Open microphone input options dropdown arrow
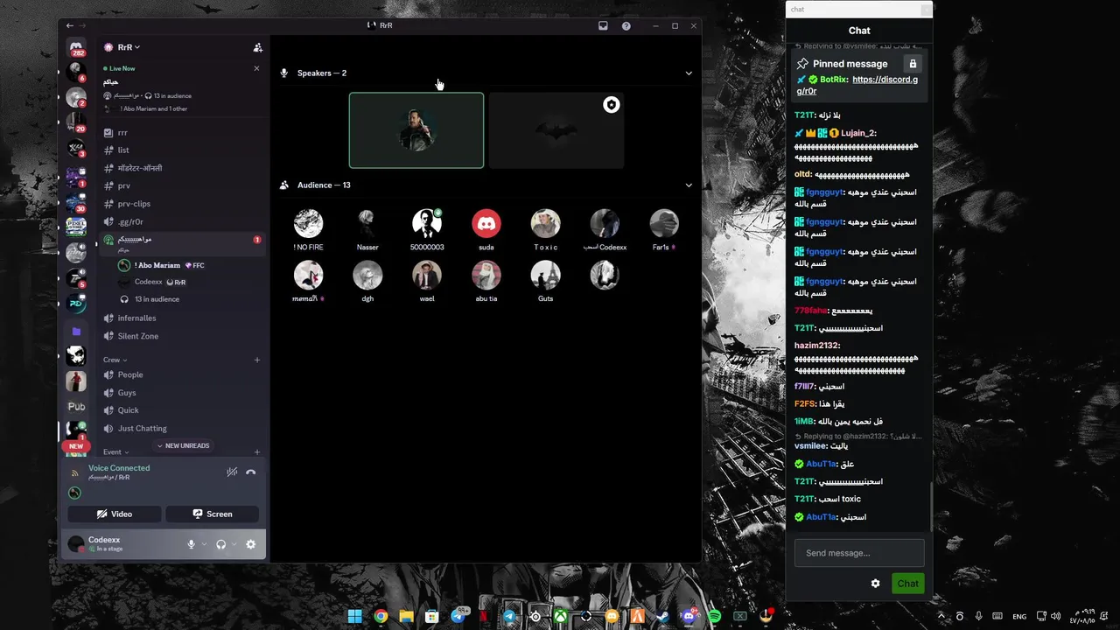The height and width of the screenshot is (630, 1120). coord(204,544)
